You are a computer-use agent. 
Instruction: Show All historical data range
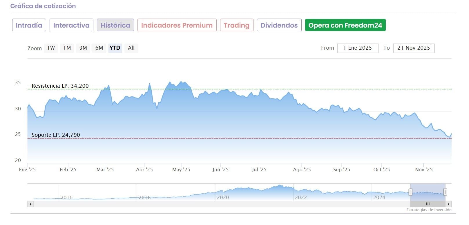pos(131,48)
